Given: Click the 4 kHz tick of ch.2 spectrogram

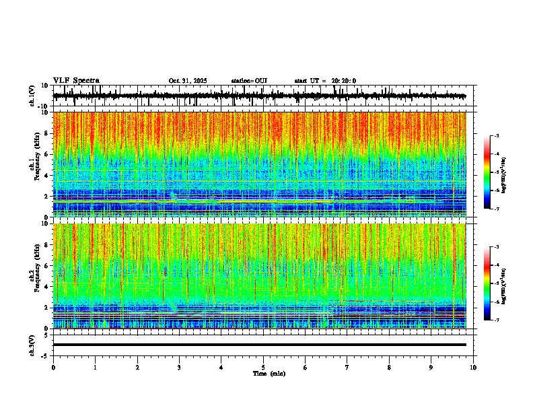Looking at the screenshot, I should pyautogui.click(x=46, y=287).
